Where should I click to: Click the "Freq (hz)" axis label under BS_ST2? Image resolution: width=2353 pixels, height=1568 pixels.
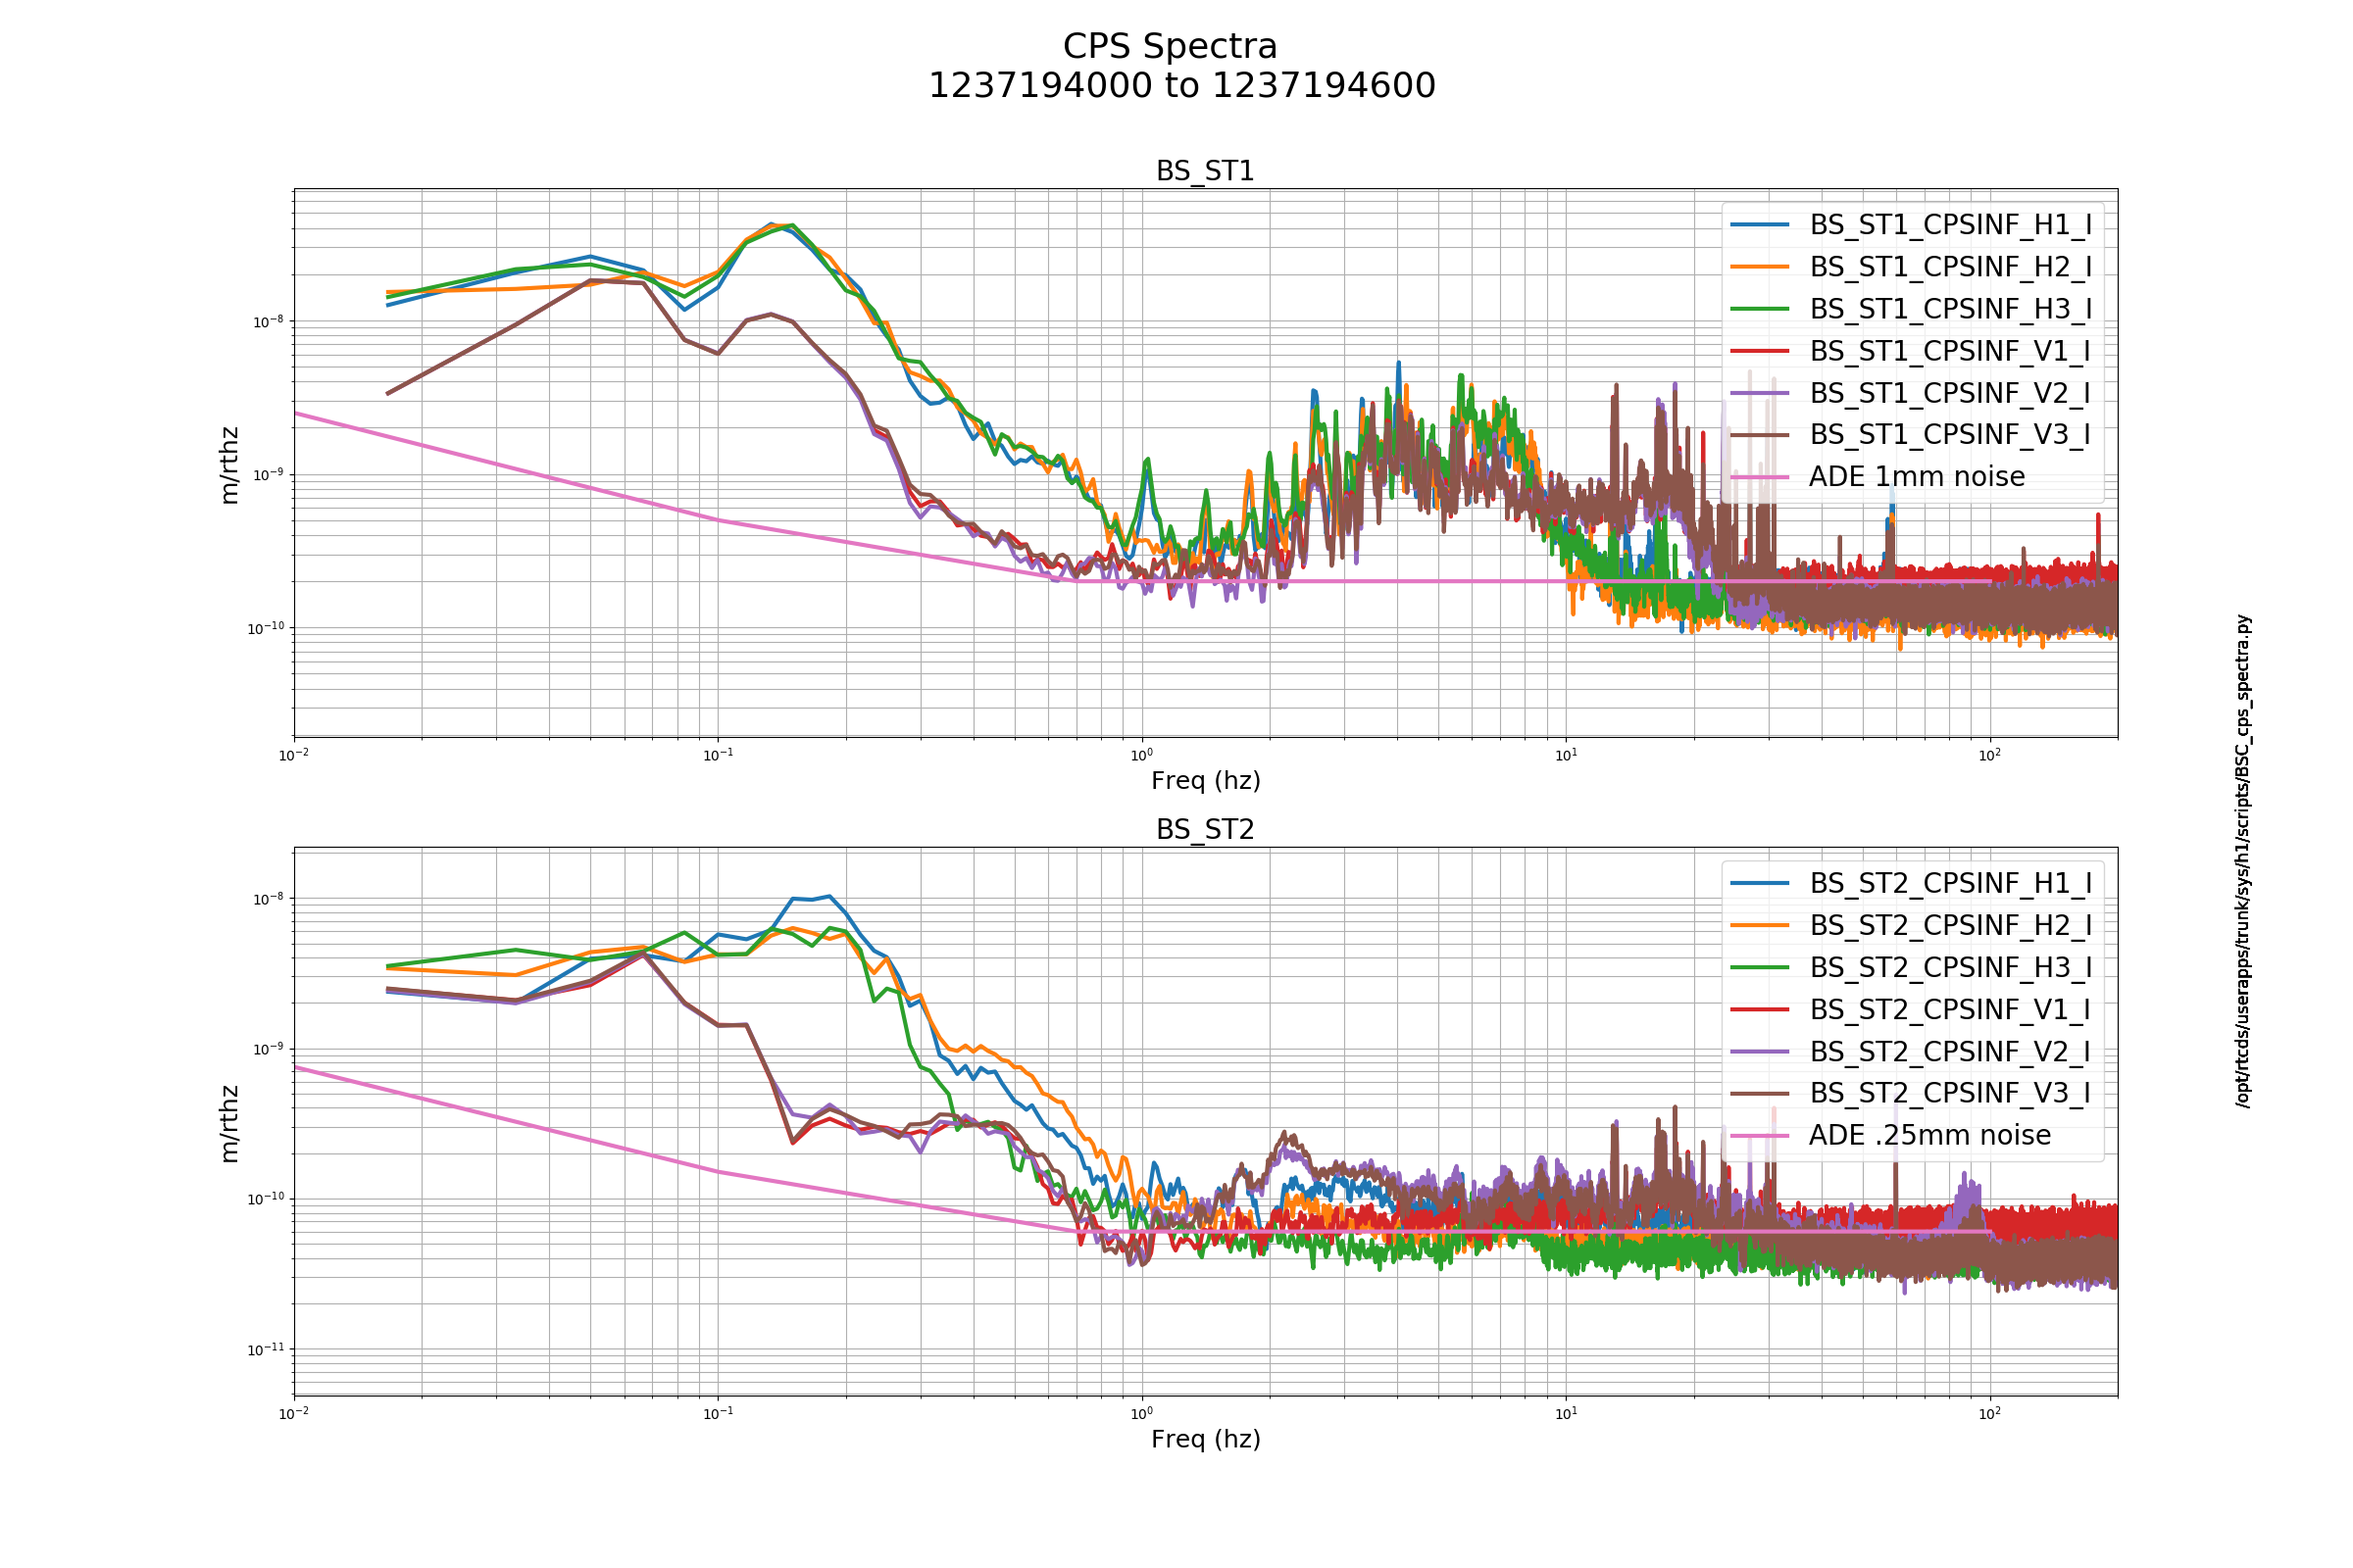click(1206, 1440)
